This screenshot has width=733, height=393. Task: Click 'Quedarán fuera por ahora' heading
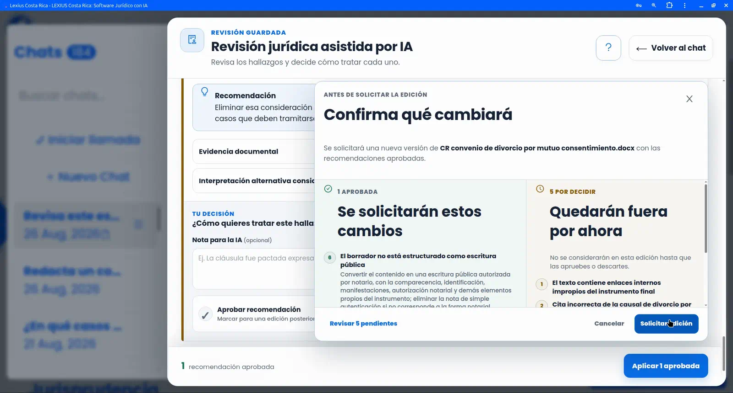pos(608,221)
